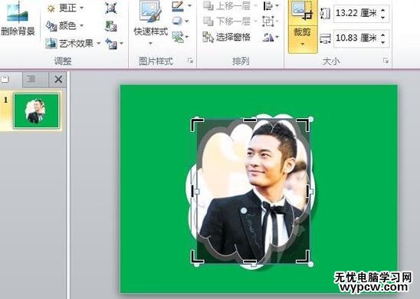Click the Reset Picture icon

click(x=111, y=44)
